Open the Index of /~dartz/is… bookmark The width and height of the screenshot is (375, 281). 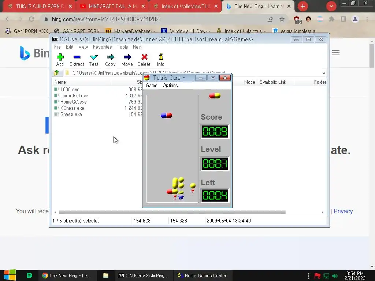pyautogui.click(x=242, y=31)
